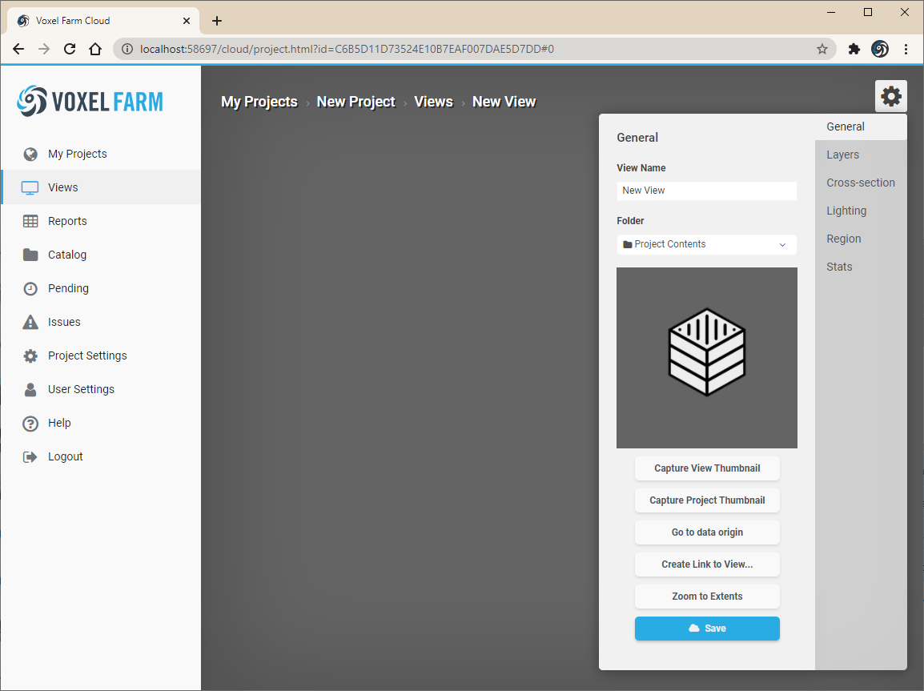924x691 pixels.
Task: Click the view thumbnail preview image
Action: [706, 357]
